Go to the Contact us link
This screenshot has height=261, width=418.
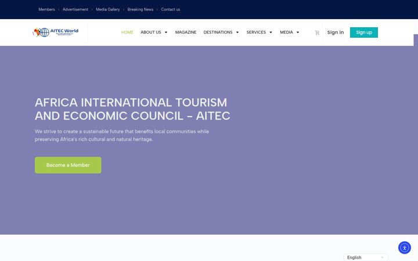pyautogui.click(x=170, y=9)
